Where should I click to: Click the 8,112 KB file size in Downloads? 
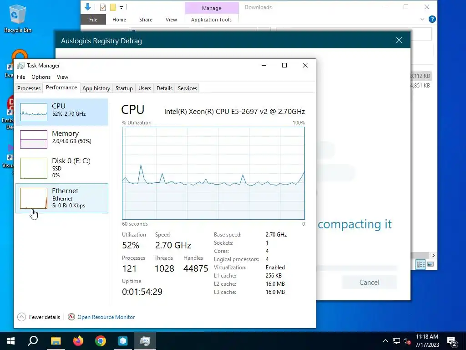tap(420, 76)
